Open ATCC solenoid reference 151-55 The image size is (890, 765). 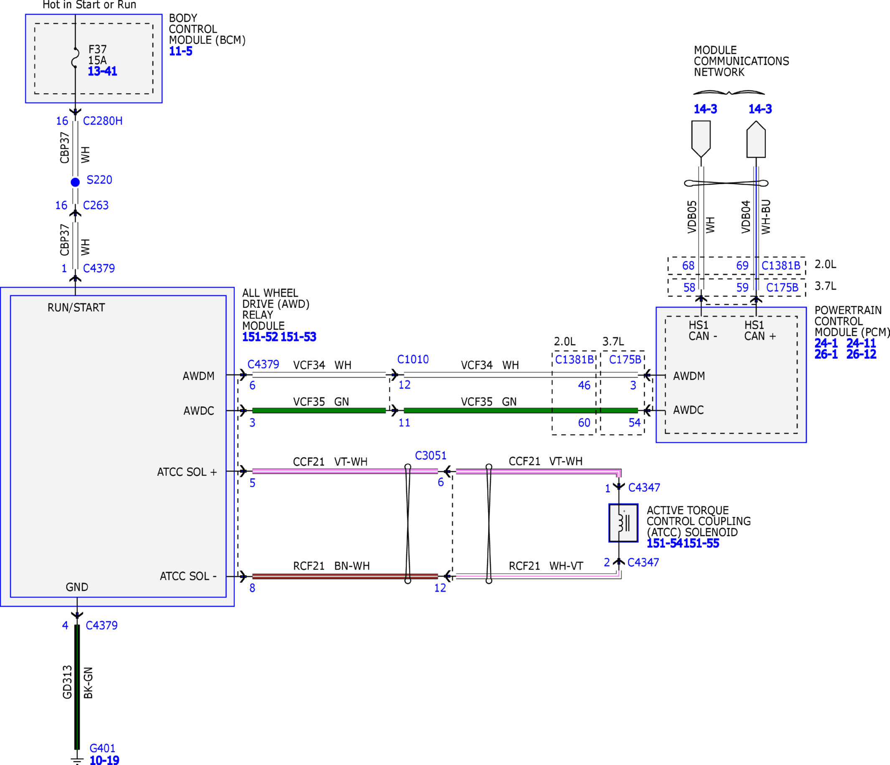(x=701, y=544)
